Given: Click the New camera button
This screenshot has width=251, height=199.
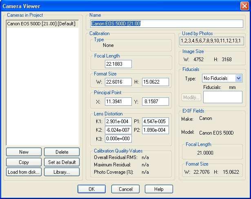Looking at the screenshot, I should pyautogui.click(x=24, y=152).
